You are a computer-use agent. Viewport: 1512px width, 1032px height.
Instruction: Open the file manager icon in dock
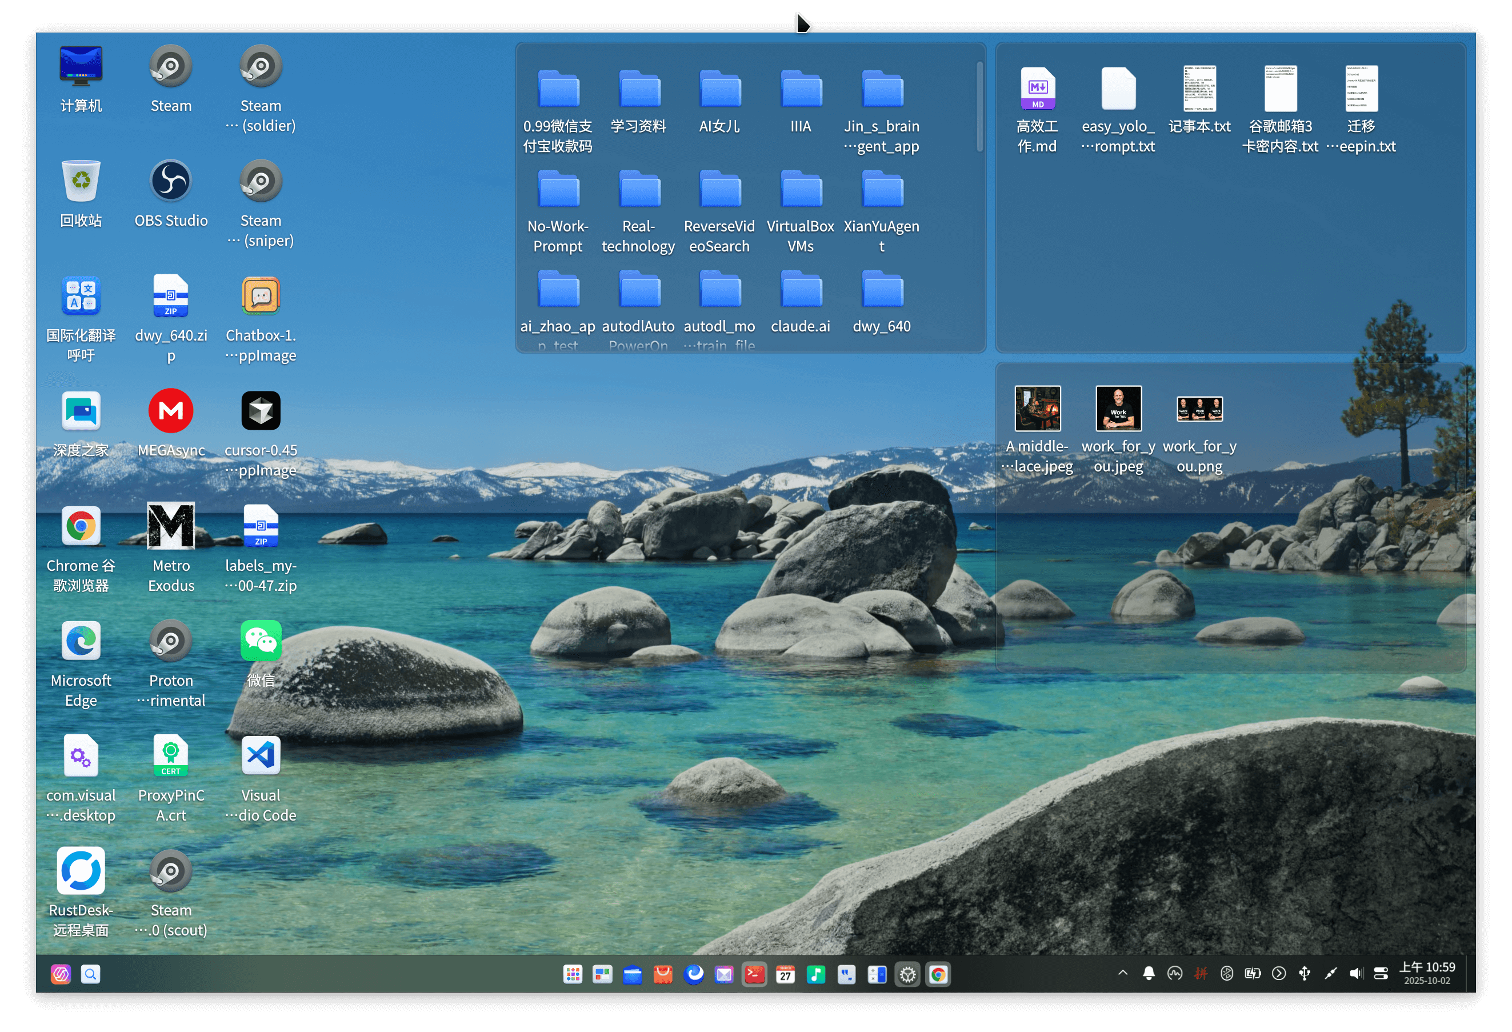(x=633, y=975)
